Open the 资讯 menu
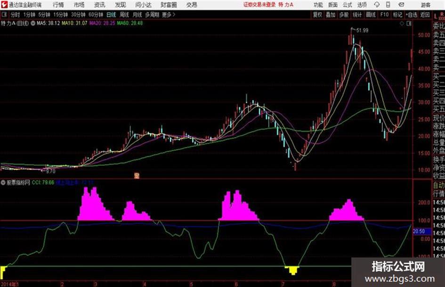This screenshot has width=445, height=287. click(100, 5)
